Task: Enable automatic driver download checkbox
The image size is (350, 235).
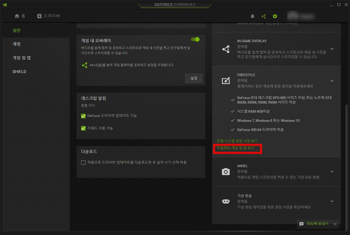Action: (x=83, y=163)
